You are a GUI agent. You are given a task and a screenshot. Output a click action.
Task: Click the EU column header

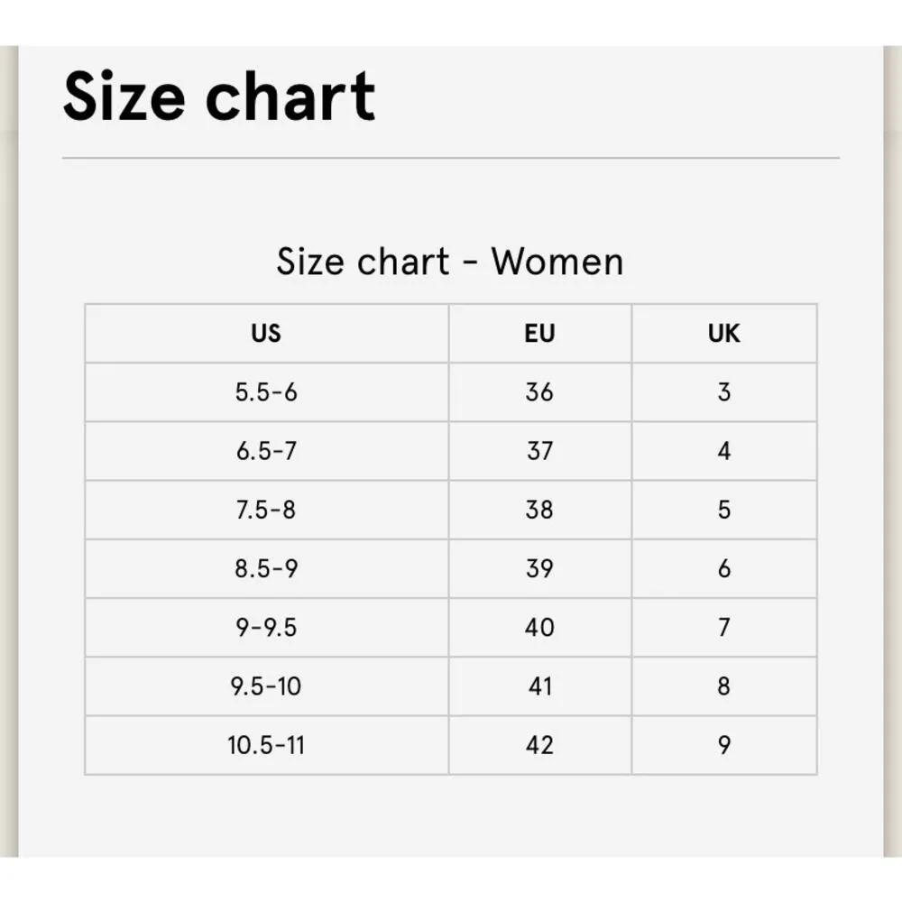(x=539, y=334)
